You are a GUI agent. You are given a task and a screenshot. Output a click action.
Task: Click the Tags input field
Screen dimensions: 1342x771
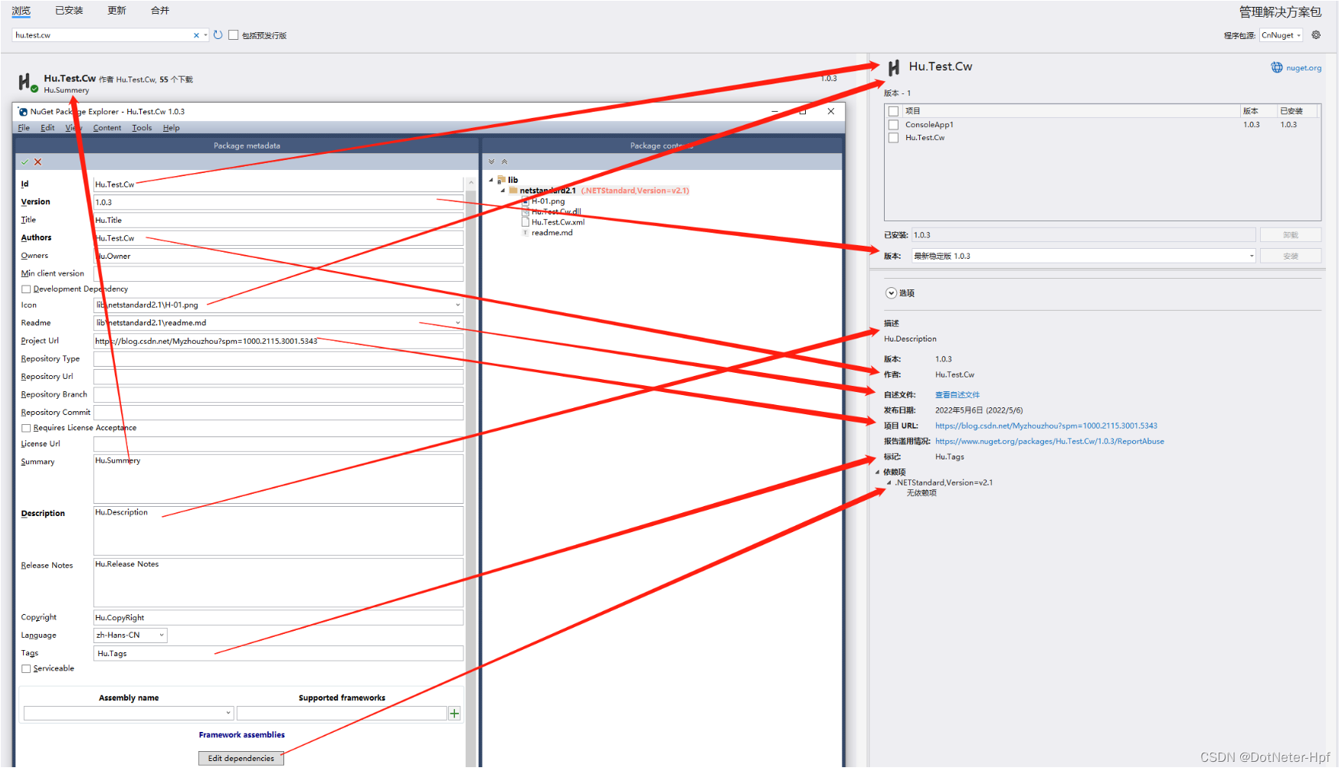coord(278,654)
